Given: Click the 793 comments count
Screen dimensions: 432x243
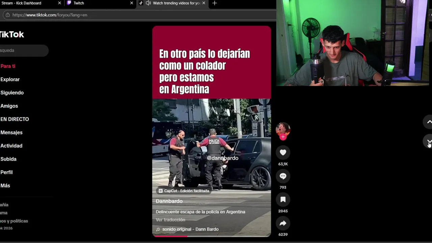Looking at the screenshot, I should [x=283, y=187].
